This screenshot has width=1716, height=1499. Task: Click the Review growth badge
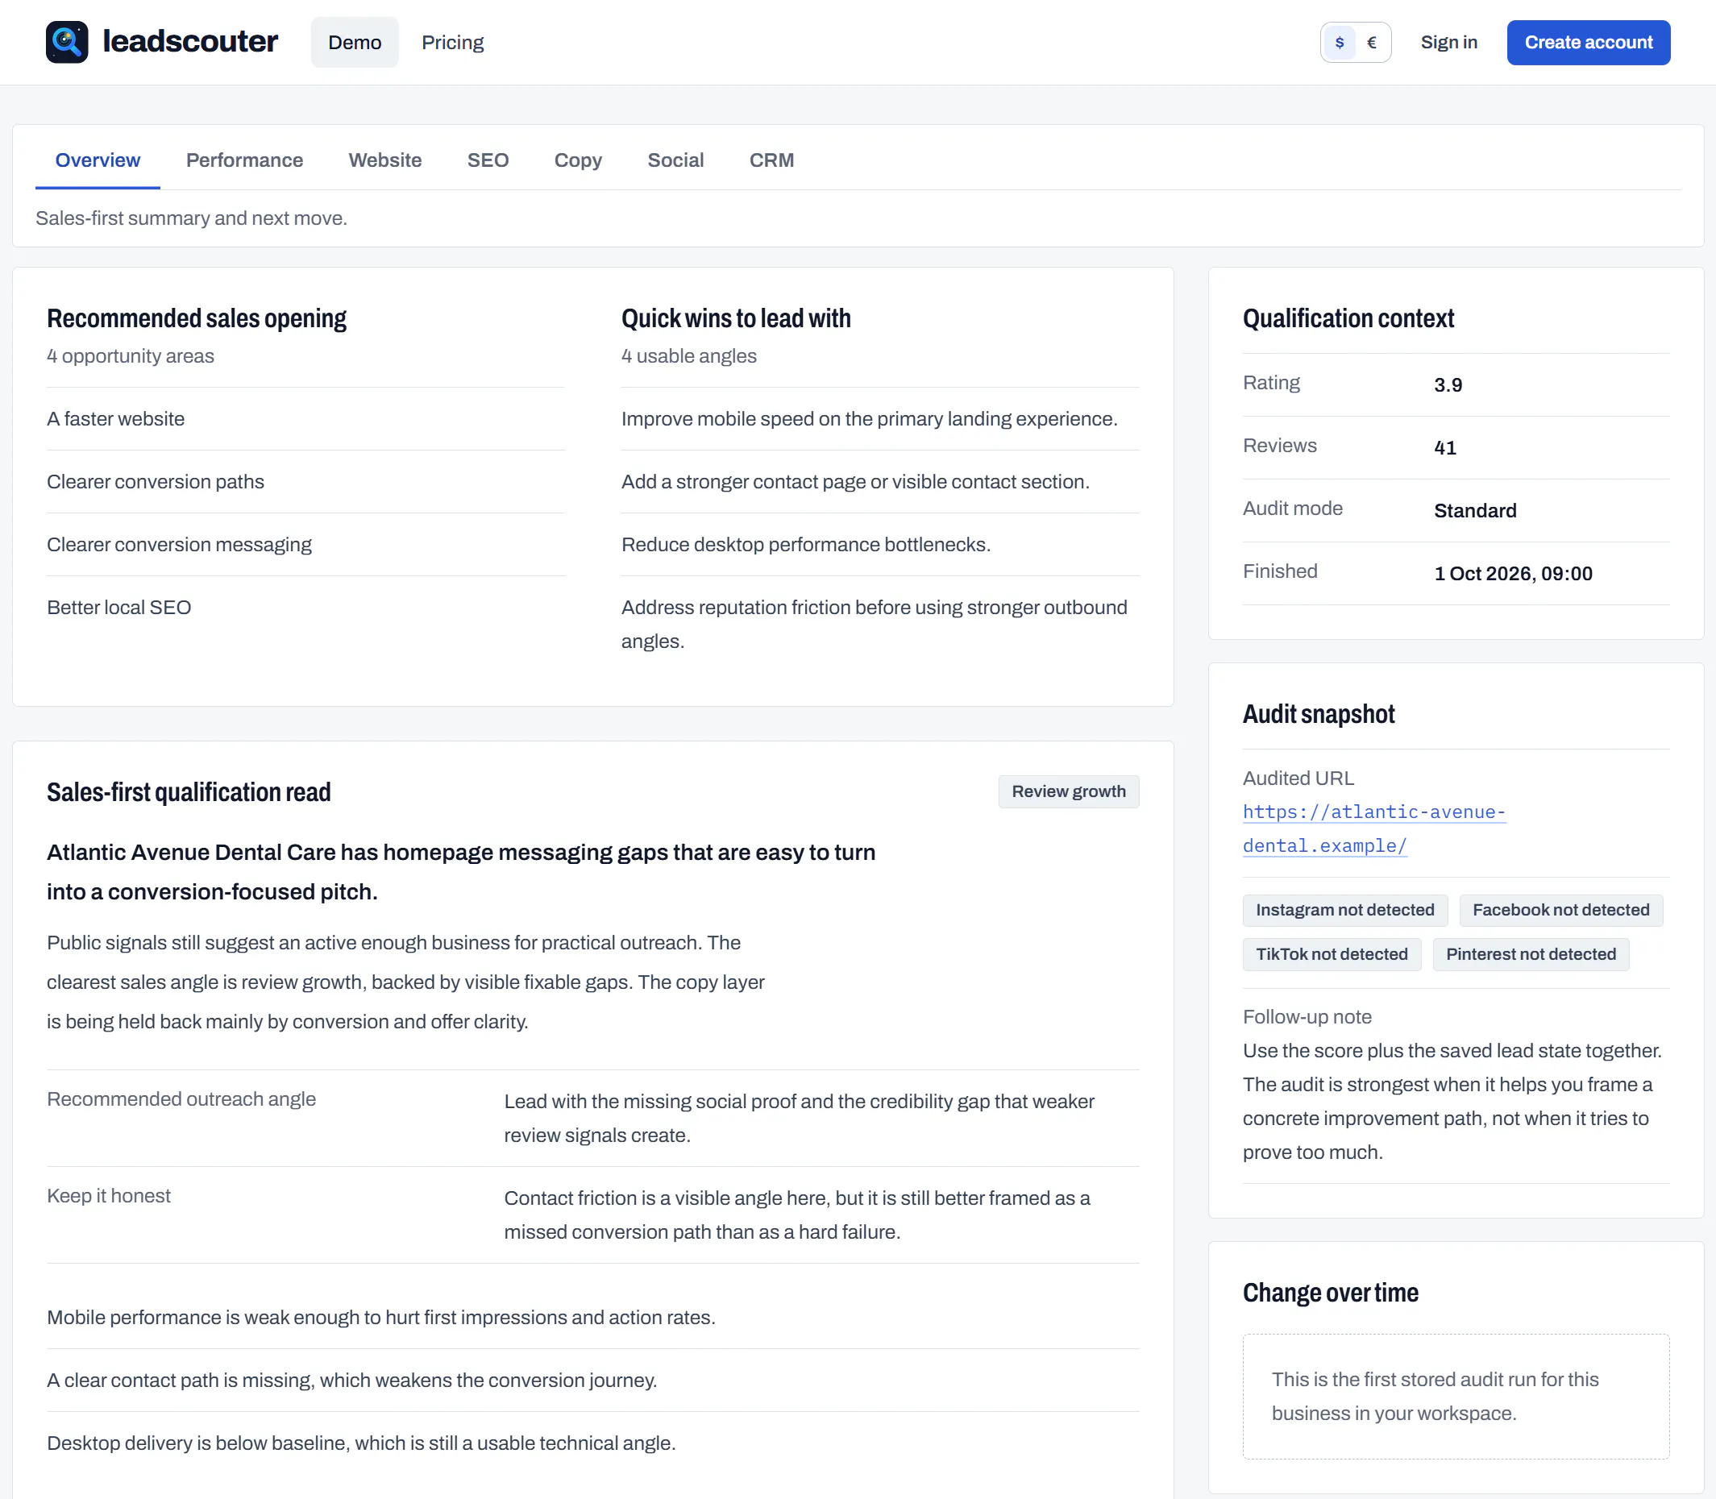point(1069,791)
